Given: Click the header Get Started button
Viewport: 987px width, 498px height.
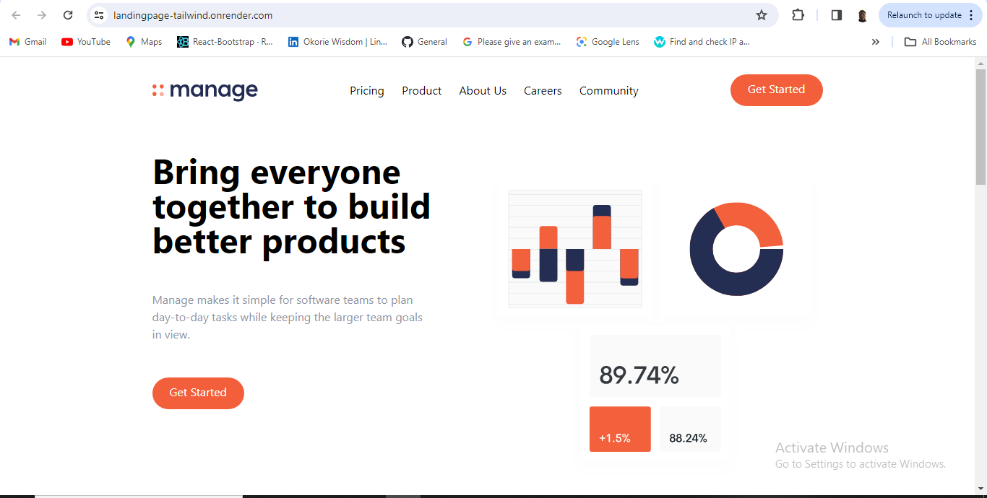Looking at the screenshot, I should tap(777, 90).
